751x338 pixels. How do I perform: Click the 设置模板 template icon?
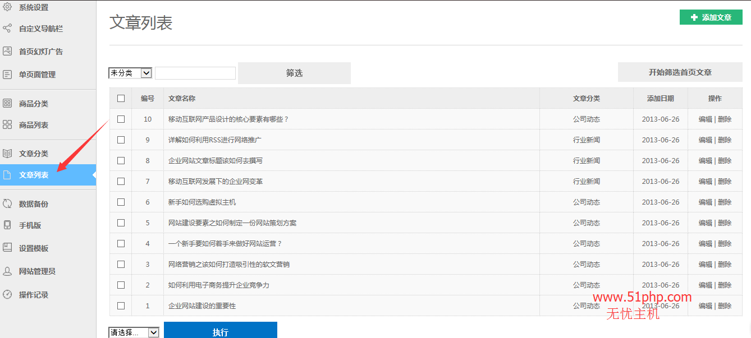tap(7, 248)
